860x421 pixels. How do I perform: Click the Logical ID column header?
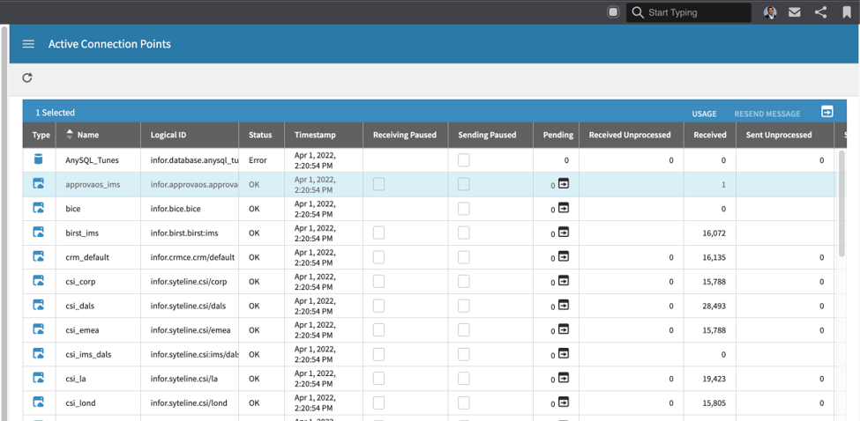(x=190, y=135)
